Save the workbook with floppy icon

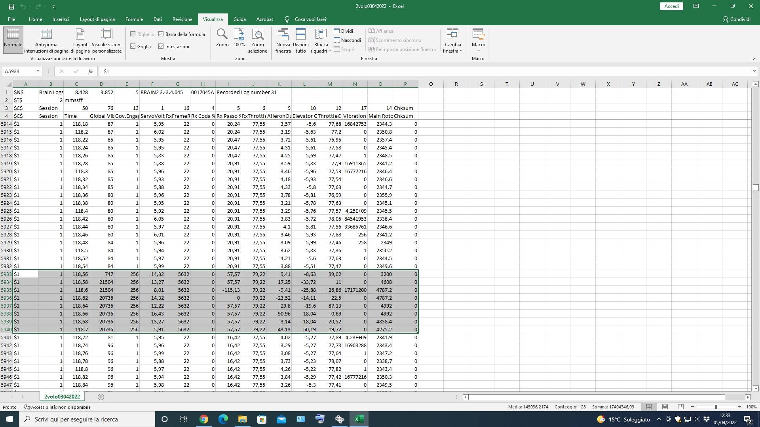(11, 6)
